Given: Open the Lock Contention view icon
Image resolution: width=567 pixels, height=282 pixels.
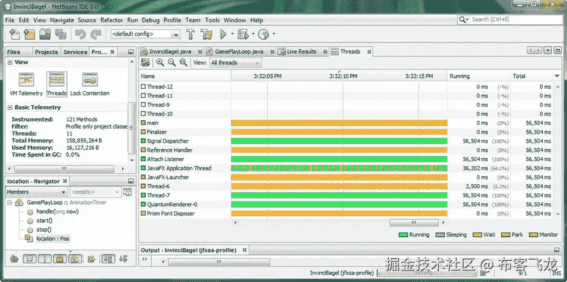Looking at the screenshot, I should pos(89,80).
